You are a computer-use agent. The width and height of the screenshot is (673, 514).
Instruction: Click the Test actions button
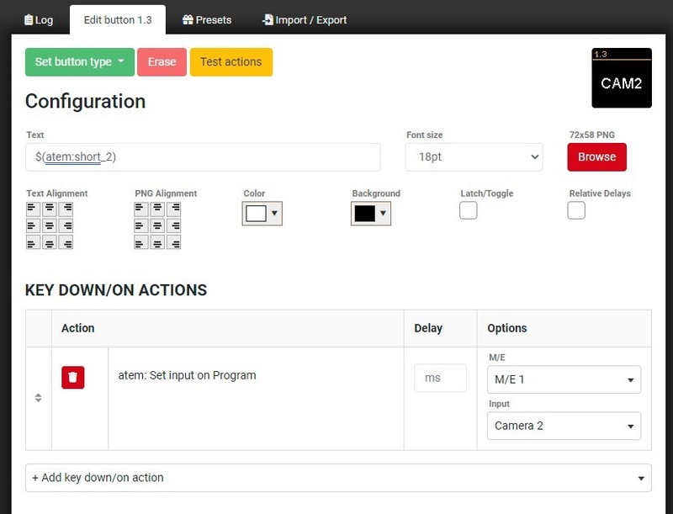(x=231, y=62)
